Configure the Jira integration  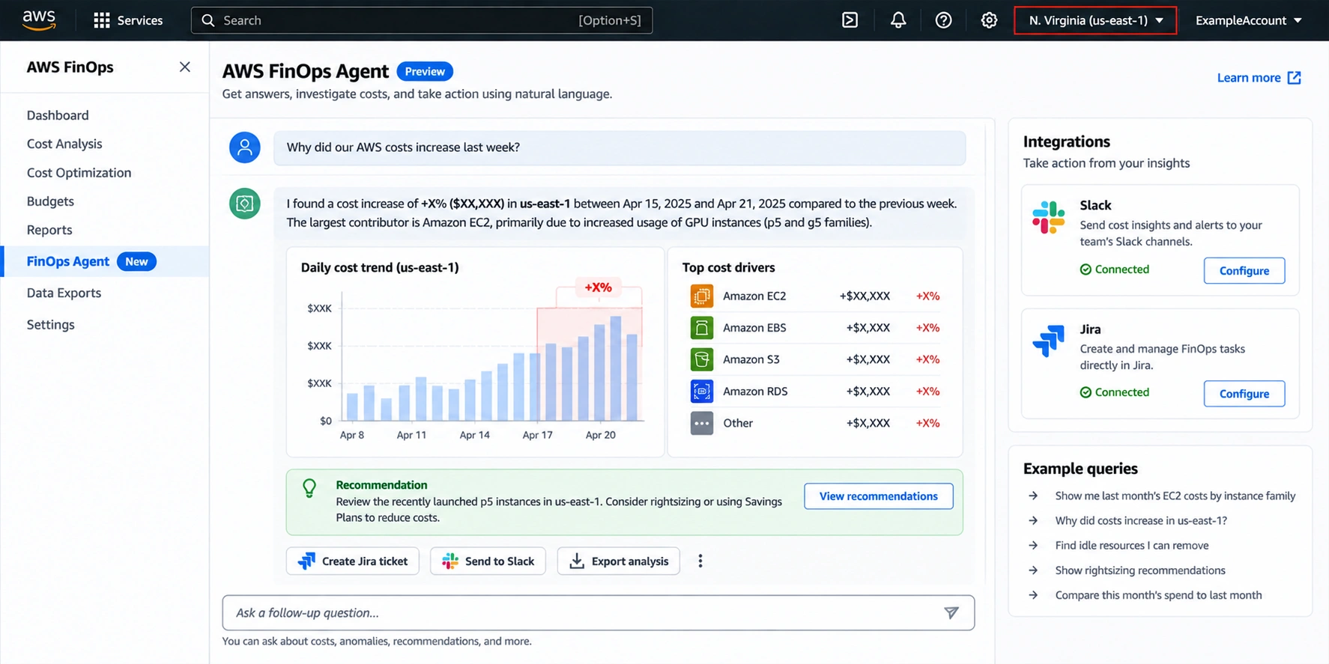point(1244,393)
